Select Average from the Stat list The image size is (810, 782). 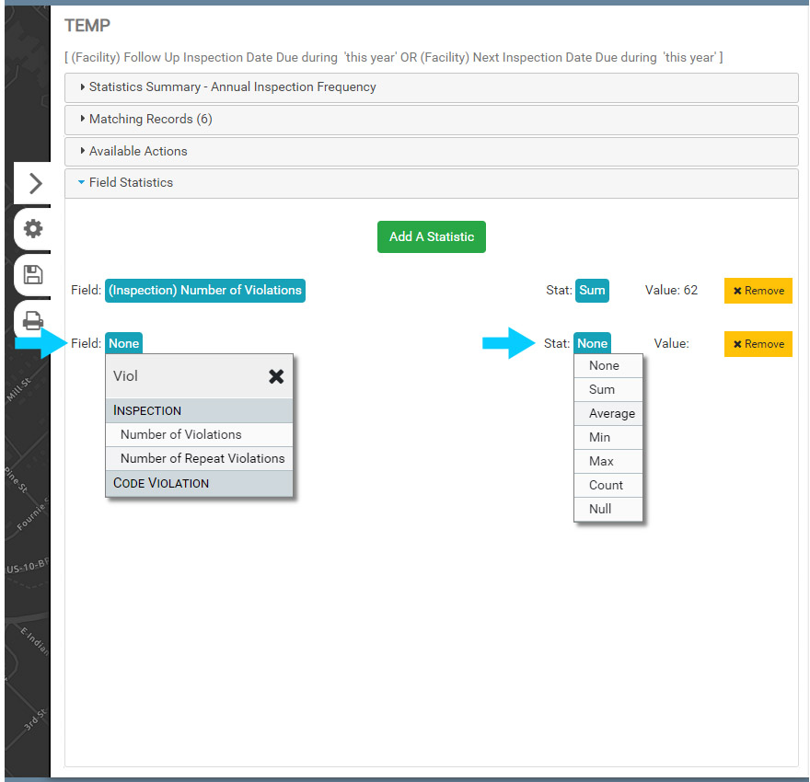[x=612, y=413]
